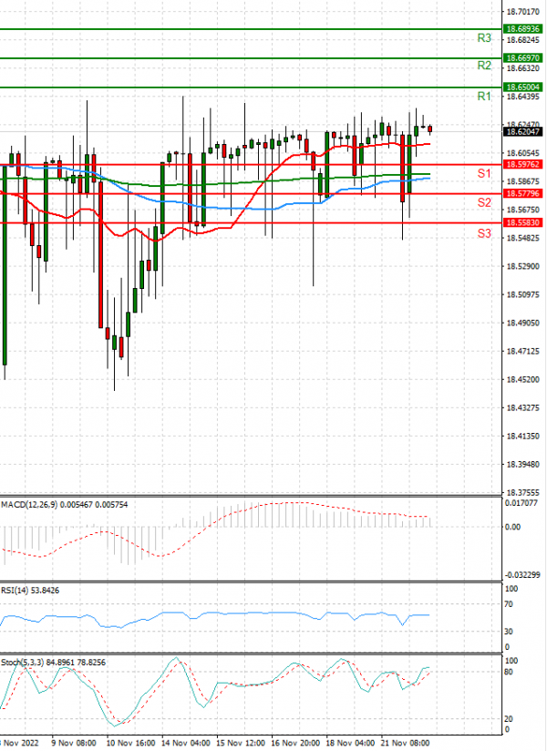Click the 0.017077 MACD scale value
The height and width of the screenshot is (751, 547).
(x=521, y=503)
